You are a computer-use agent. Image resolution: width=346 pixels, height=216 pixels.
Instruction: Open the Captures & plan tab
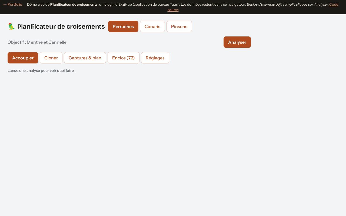[85, 58]
